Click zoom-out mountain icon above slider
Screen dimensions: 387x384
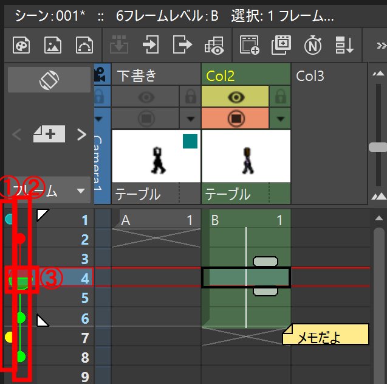click(378, 74)
